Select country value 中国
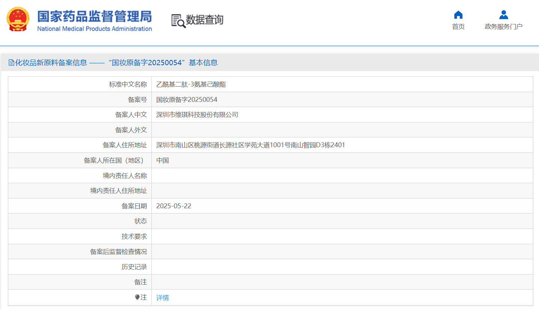This screenshot has height=309, width=539. pos(163,160)
